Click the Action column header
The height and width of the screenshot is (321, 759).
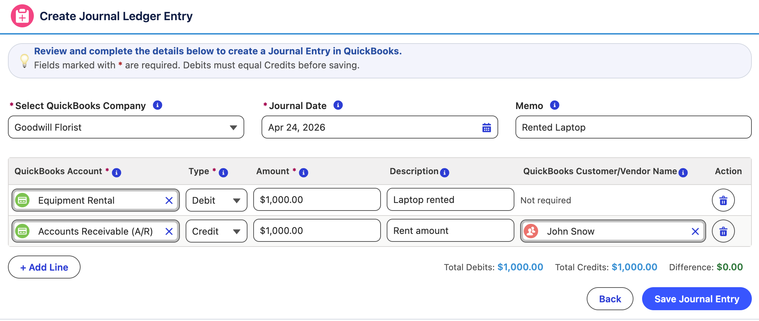point(728,171)
